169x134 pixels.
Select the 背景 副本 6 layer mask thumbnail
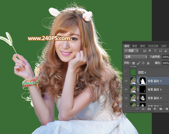coord(143,90)
